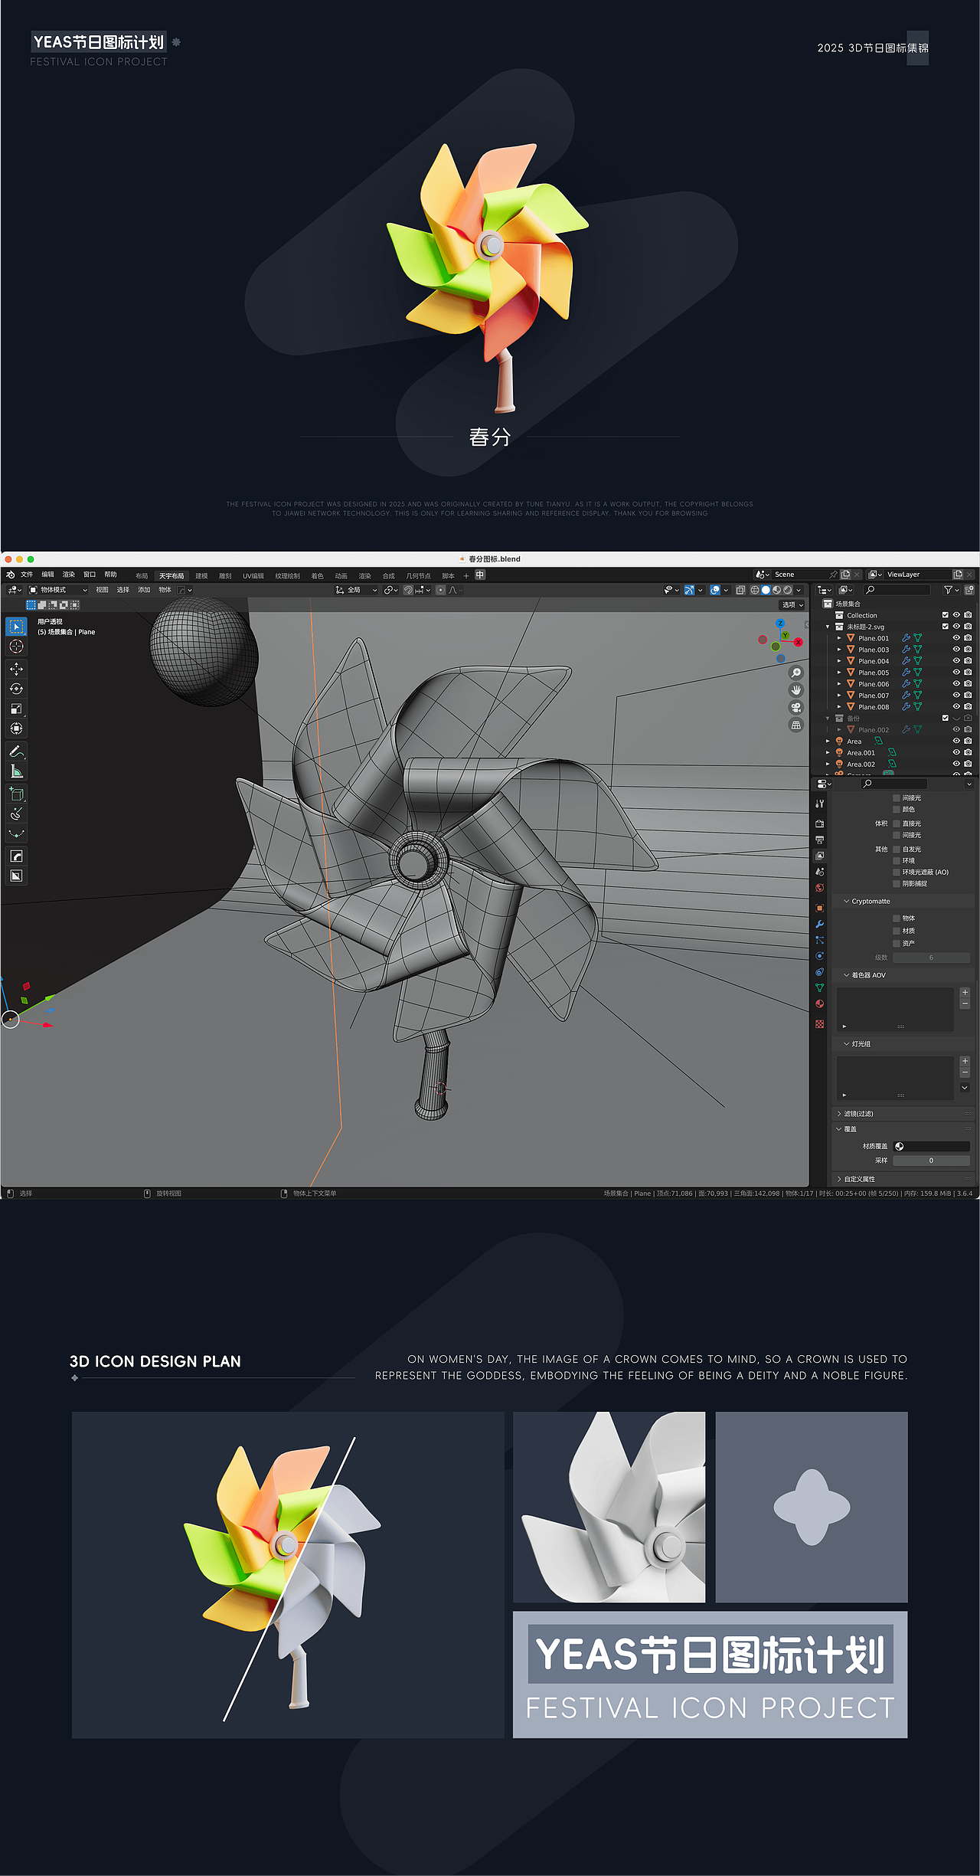
Task: Open the viewport 视图 menu
Action: point(102,590)
